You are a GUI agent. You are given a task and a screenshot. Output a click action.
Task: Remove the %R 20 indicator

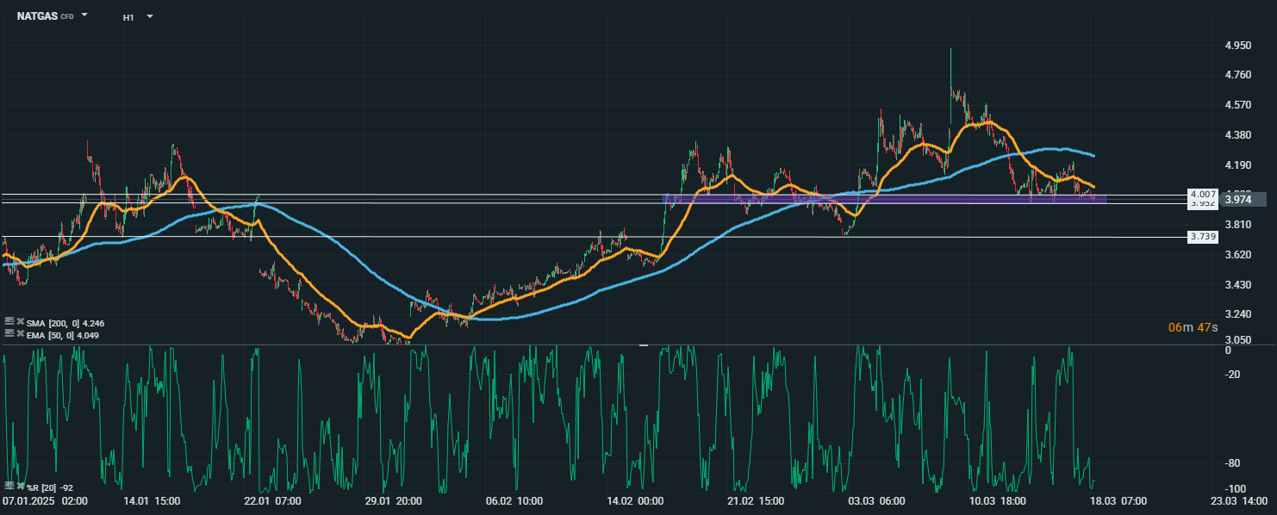pos(20,486)
